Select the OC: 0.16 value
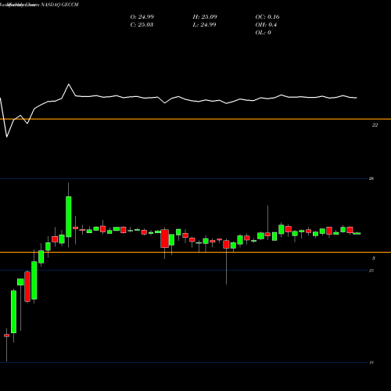Image resolution: width=391 pixels, height=391 pixels. pyautogui.click(x=267, y=16)
